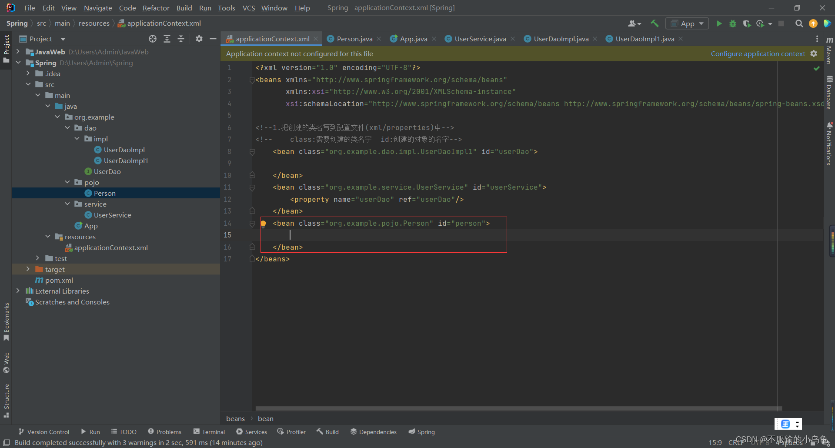Screen dimensions: 835x448
Task: Open Project panel gear options
Action: pyautogui.click(x=199, y=39)
